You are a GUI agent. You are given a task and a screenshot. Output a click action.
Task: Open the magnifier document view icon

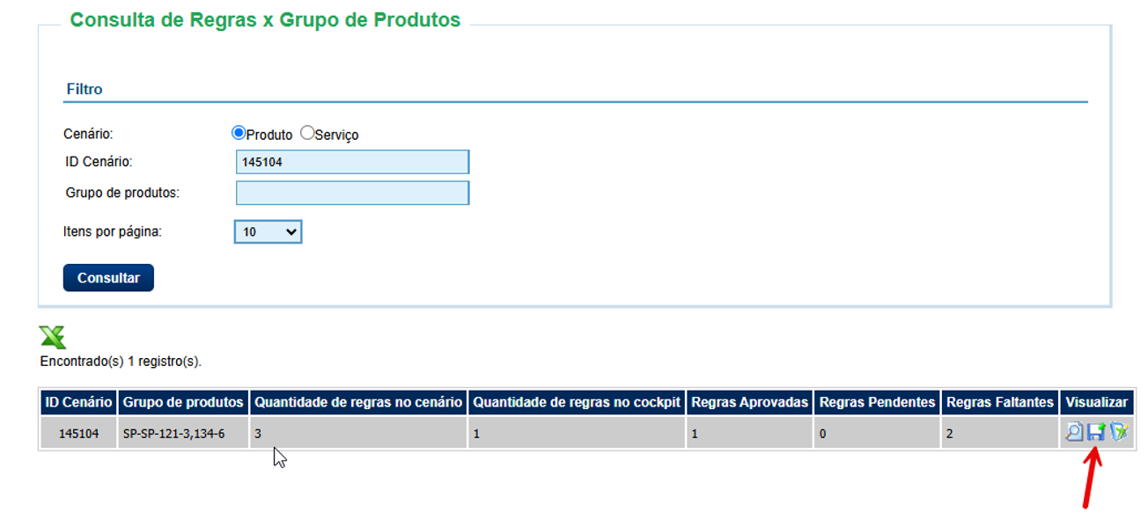tap(1074, 431)
